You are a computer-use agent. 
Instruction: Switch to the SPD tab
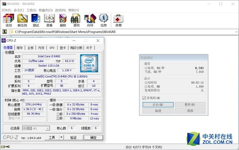point(52,48)
